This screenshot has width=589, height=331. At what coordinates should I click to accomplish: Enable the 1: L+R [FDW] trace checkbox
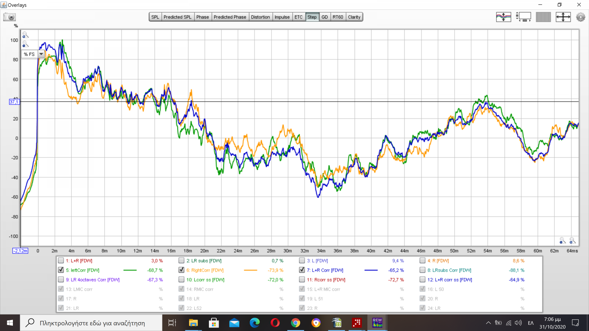61,261
